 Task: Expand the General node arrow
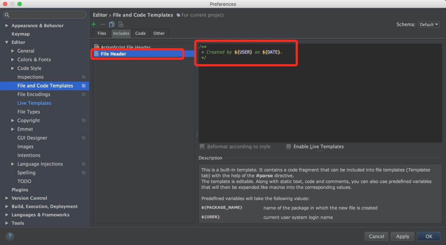[x=13, y=51]
